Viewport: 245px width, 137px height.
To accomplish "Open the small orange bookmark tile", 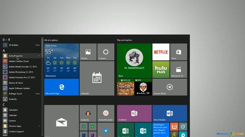I will tap(174, 127).
